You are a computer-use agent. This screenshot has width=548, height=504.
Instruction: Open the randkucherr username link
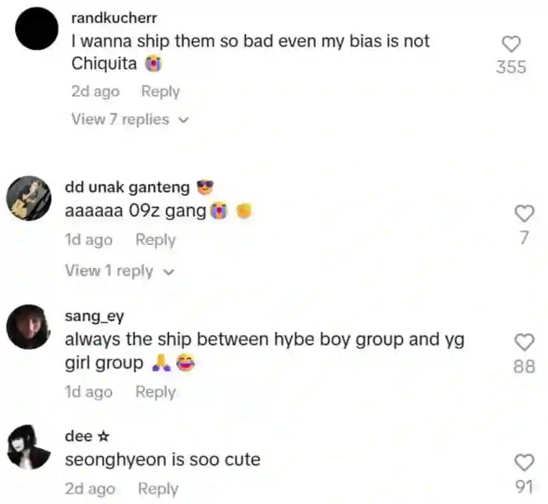pyautogui.click(x=114, y=18)
